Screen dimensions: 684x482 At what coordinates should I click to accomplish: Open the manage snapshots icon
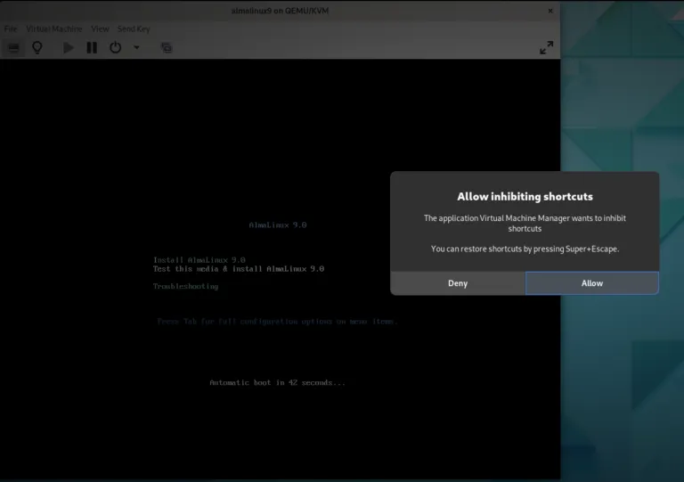coord(167,47)
